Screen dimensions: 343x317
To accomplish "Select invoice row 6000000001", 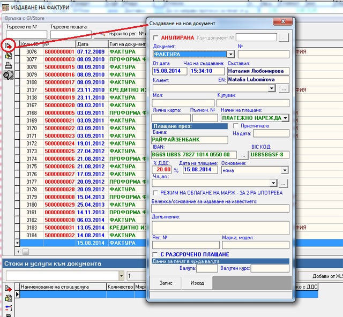I will coord(59,52).
